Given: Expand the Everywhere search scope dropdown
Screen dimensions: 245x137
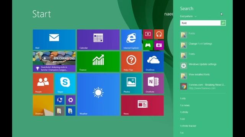Looking at the screenshot, I should click(188, 16).
